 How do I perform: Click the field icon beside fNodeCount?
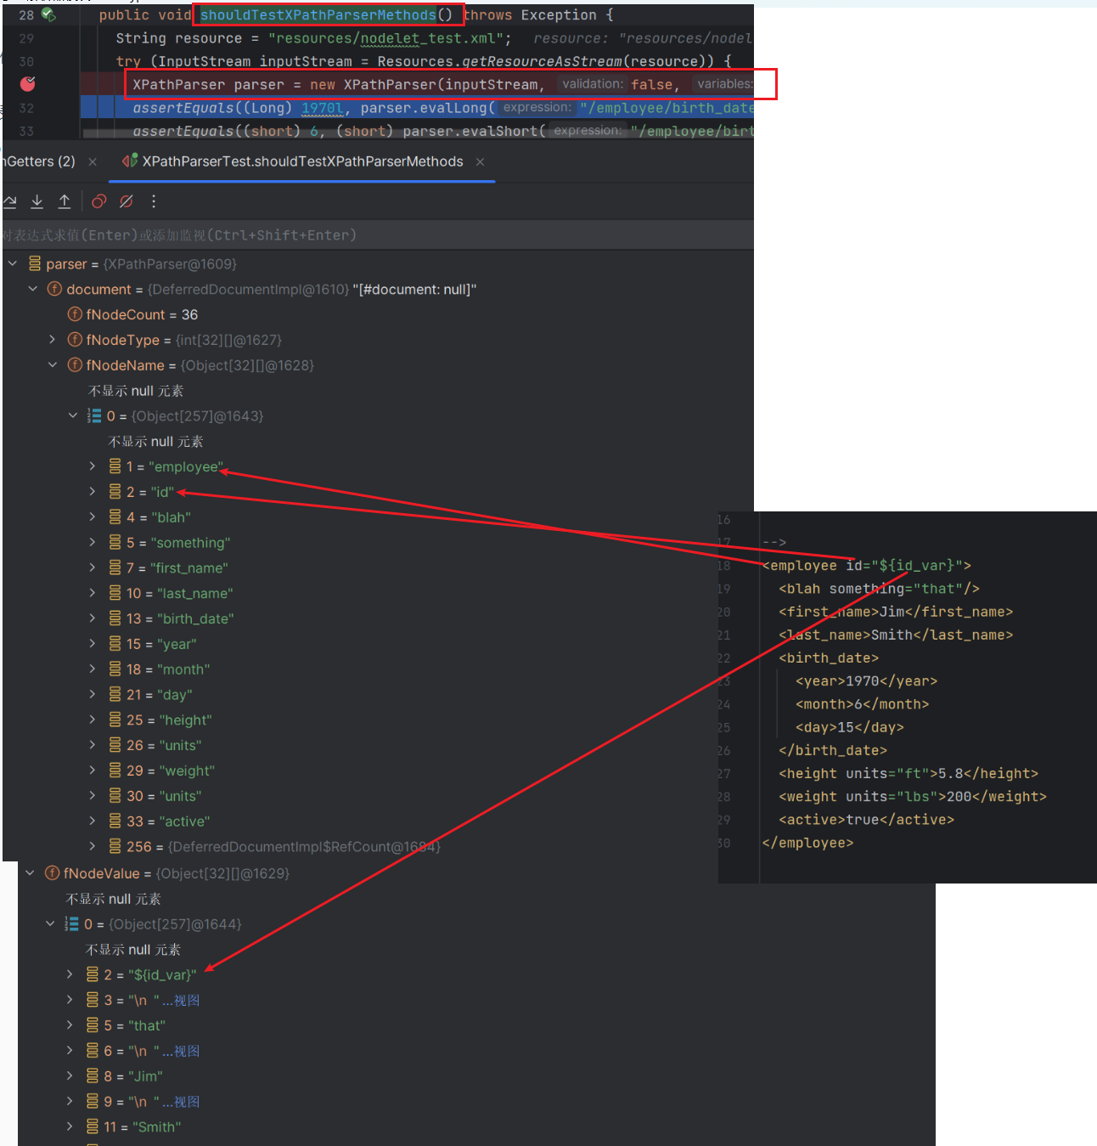(75, 314)
